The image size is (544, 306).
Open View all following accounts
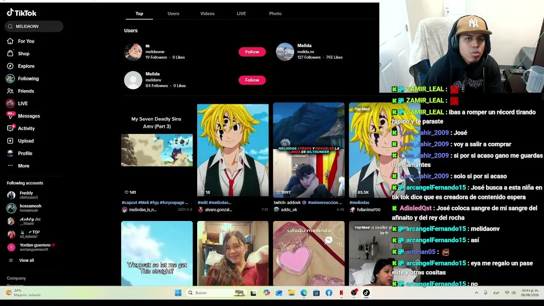tap(26, 261)
